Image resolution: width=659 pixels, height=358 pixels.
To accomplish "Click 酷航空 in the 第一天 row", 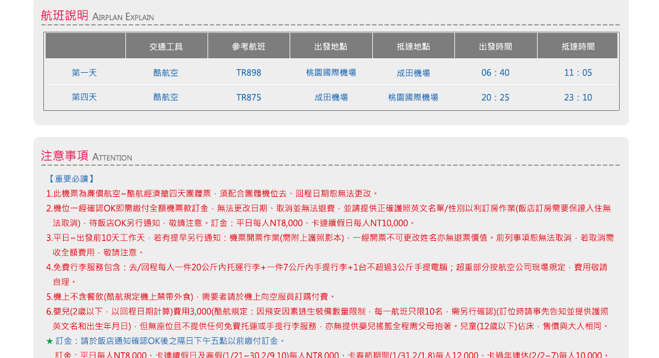I will tap(166, 73).
